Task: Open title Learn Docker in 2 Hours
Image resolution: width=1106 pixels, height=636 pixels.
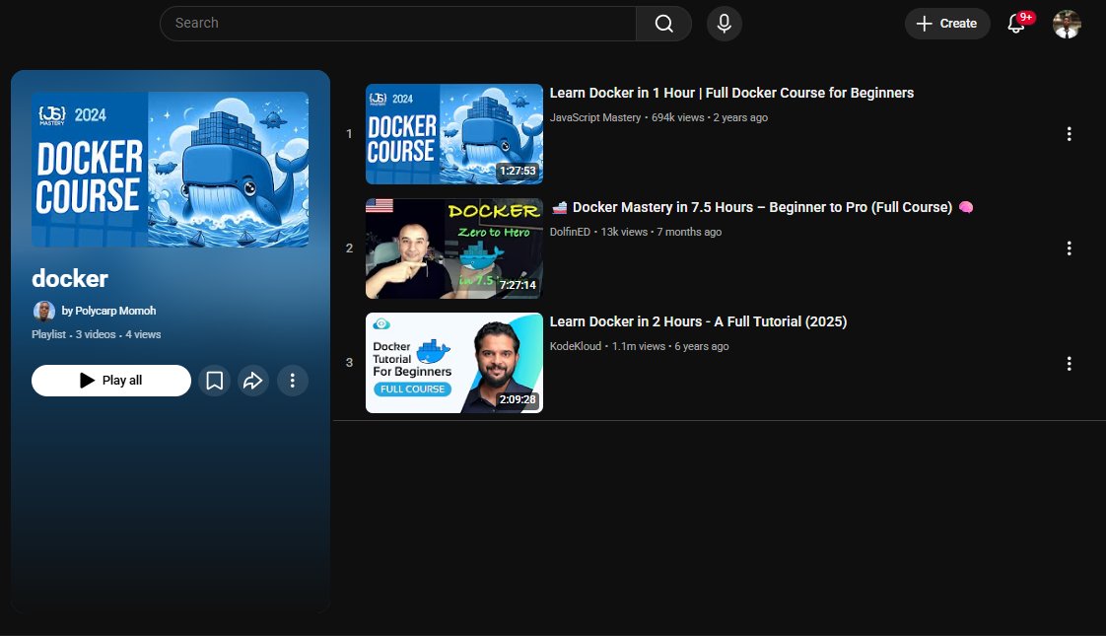Action: click(x=698, y=321)
